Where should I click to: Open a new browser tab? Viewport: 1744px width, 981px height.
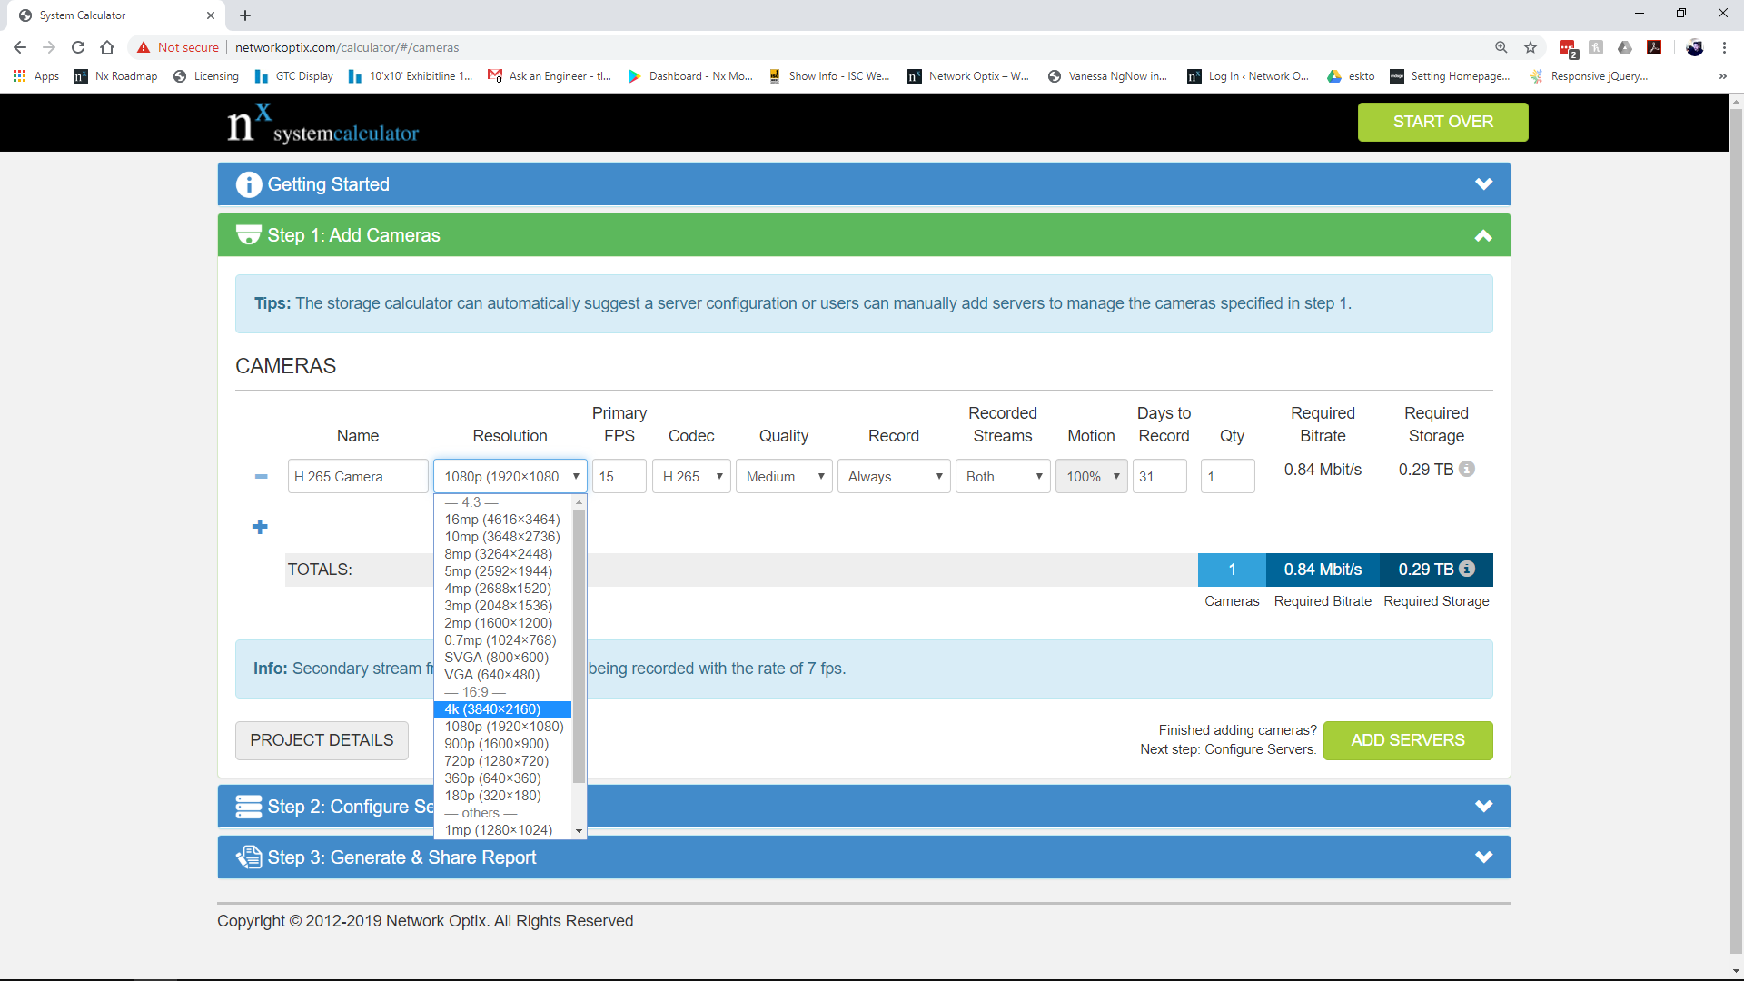[x=245, y=15]
